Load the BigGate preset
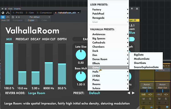The width and height of the screenshot is (171, 109). click(146, 55)
